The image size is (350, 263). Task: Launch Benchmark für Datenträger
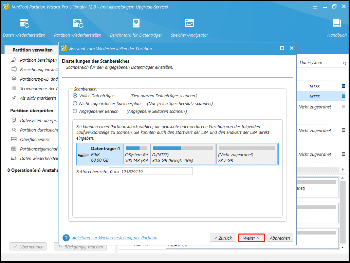[x=136, y=28]
